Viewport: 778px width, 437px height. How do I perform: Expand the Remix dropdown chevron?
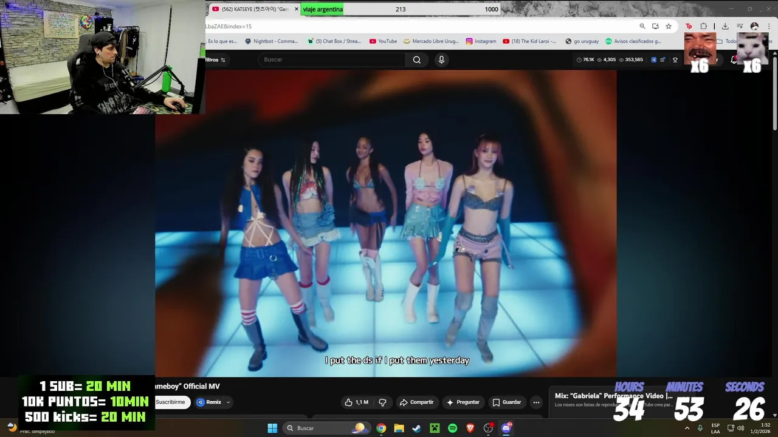coord(229,402)
